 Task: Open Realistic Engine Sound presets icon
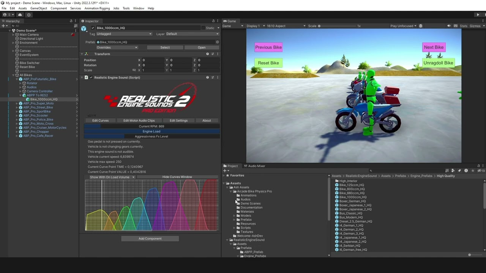pos(212,77)
